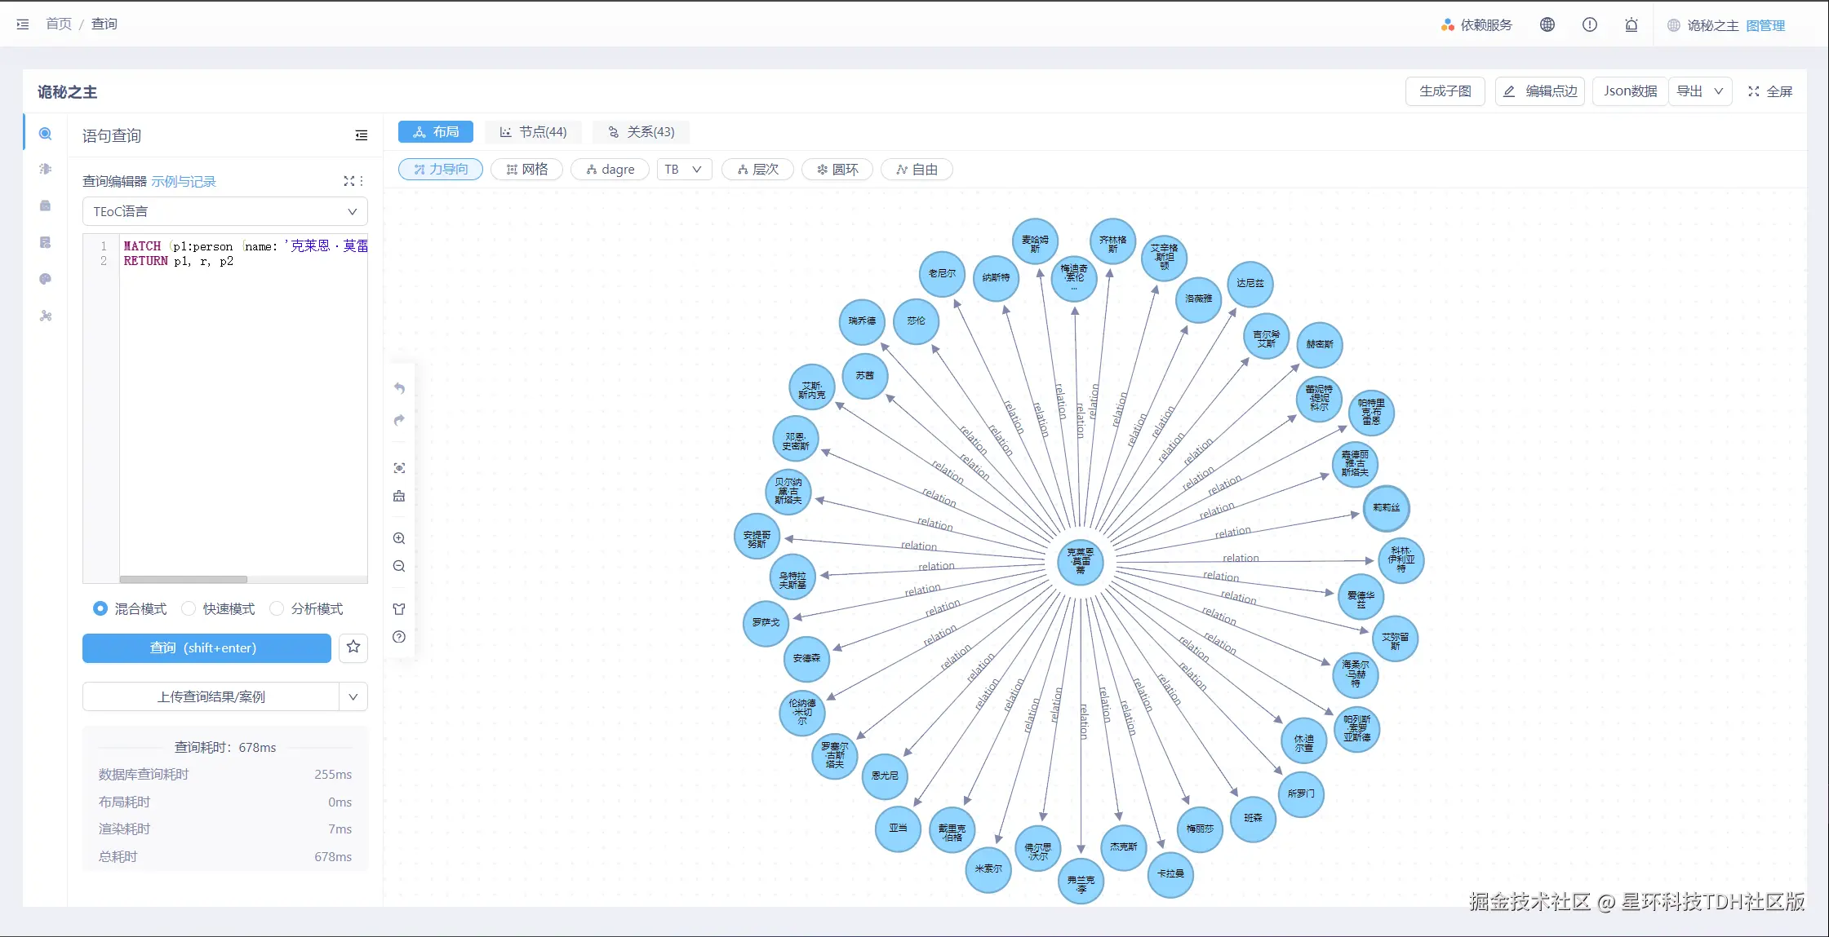Favorite the query with star icon
The image size is (1829, 937).
[353, 648]
